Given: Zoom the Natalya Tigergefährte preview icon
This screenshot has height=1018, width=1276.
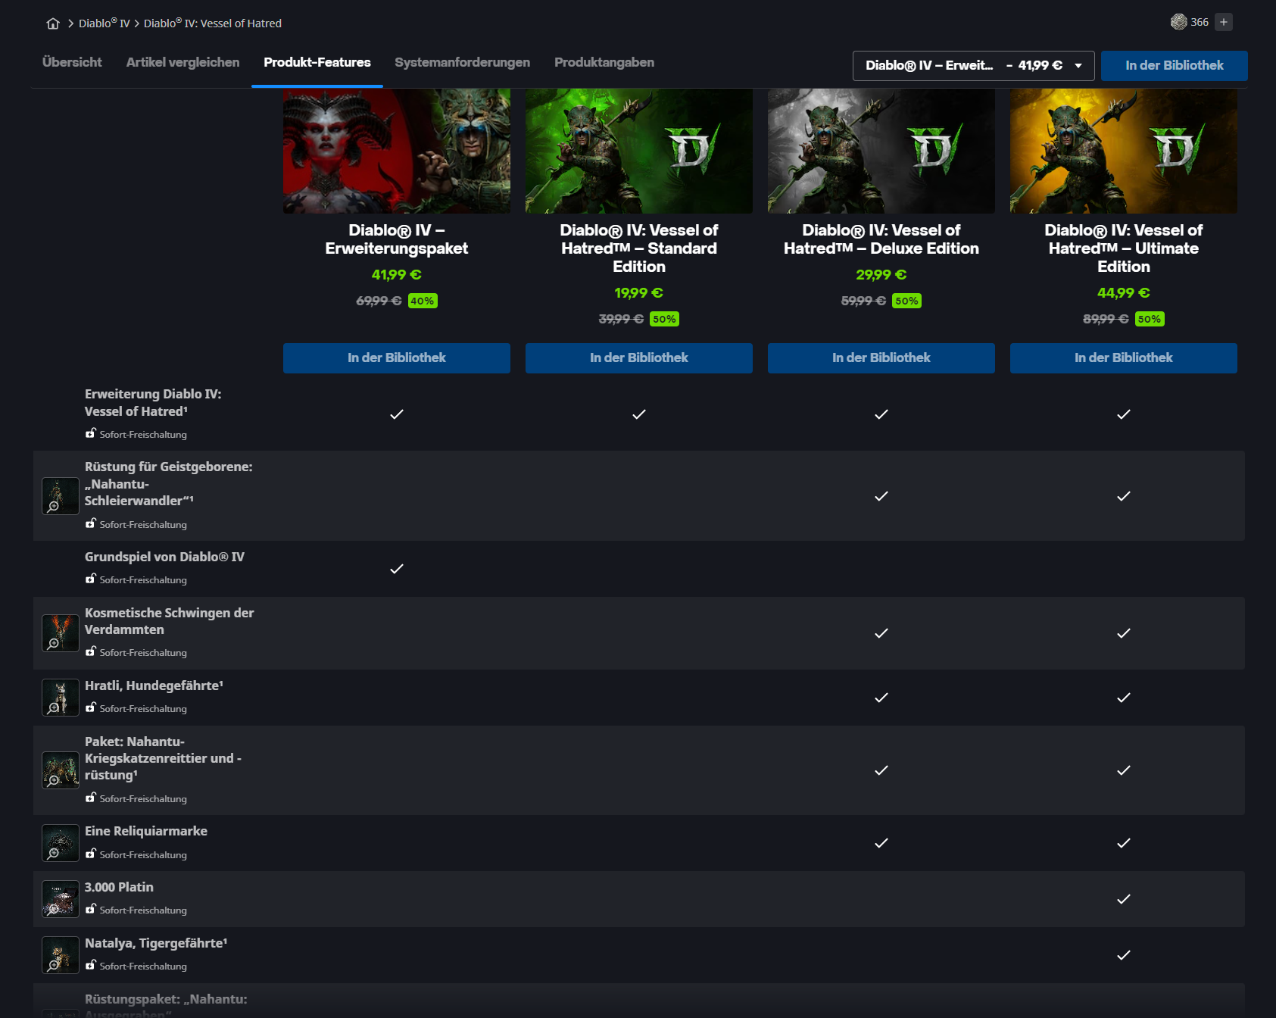Looking at the screenshot, I should pos(61,955).
